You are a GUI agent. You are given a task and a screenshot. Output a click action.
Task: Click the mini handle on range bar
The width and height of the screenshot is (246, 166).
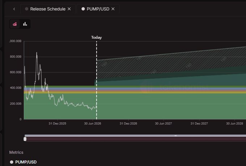[x=175, y=136]
